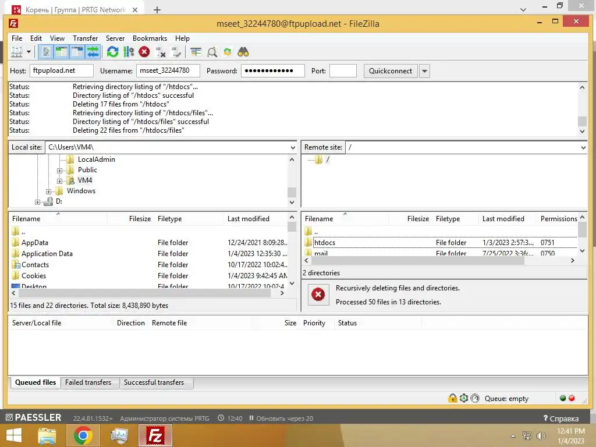
Task: Open the Transfer menu
Action: click(85, 38)
